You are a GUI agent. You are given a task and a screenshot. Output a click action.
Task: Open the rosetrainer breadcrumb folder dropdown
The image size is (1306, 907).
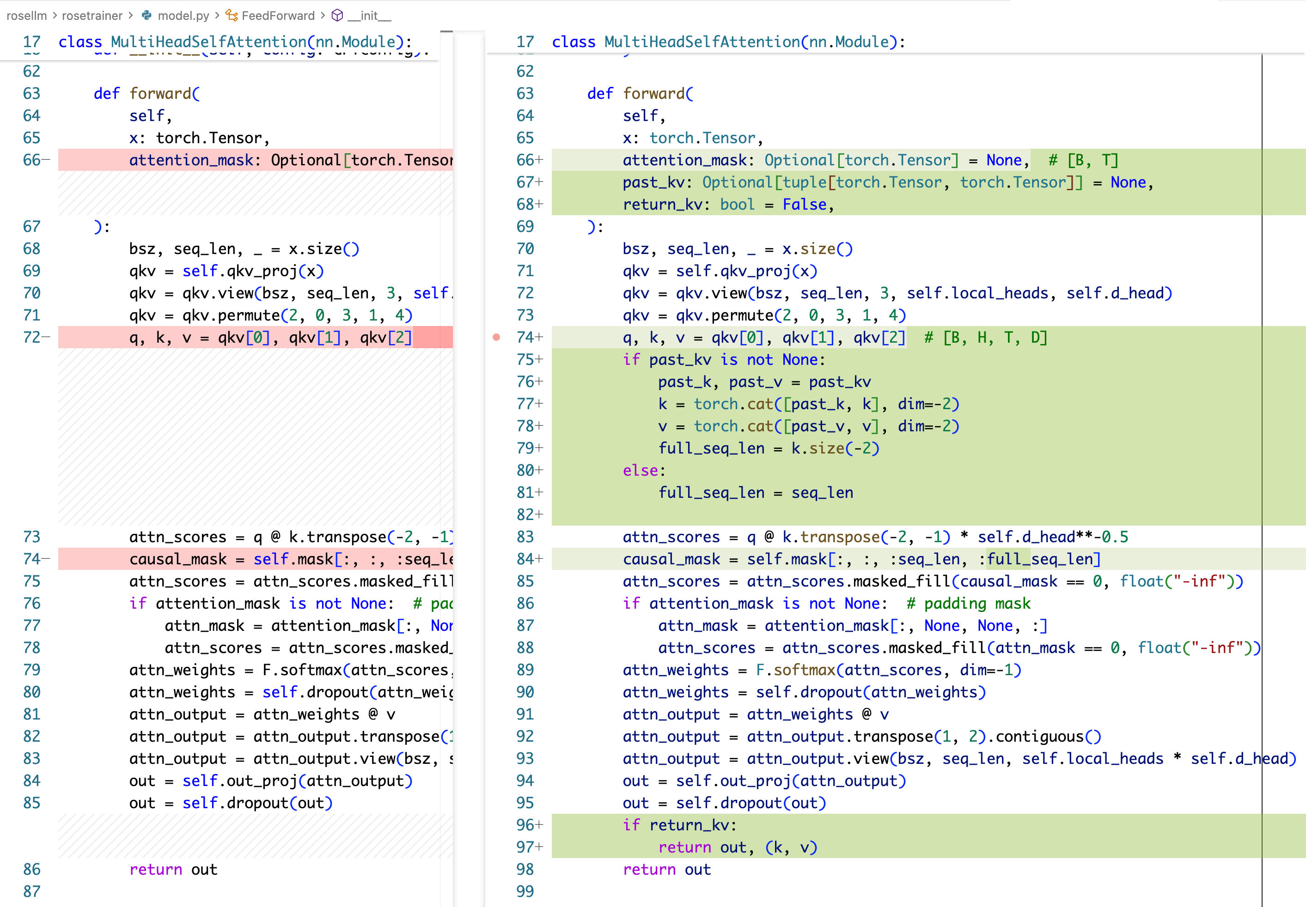click(92, 15)
